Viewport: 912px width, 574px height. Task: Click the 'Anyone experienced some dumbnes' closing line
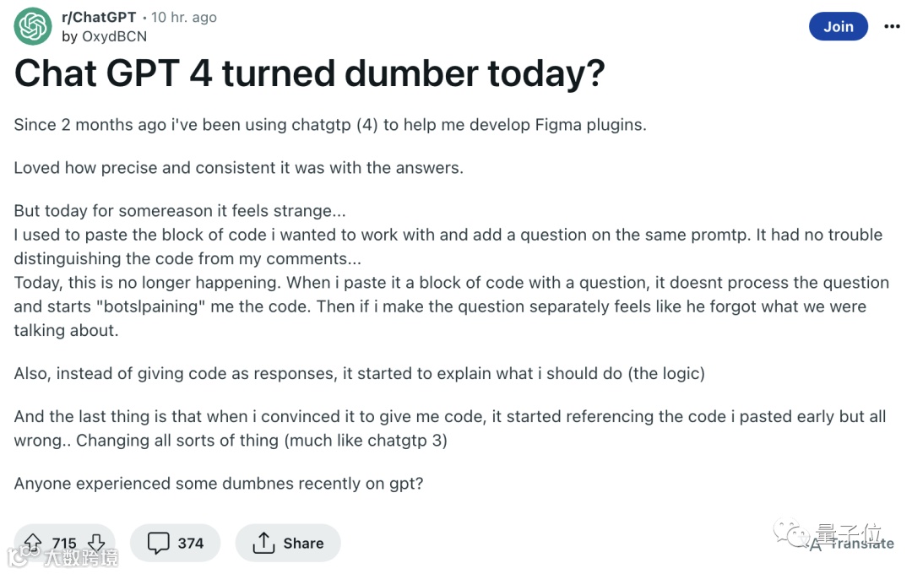coord(218,484)
